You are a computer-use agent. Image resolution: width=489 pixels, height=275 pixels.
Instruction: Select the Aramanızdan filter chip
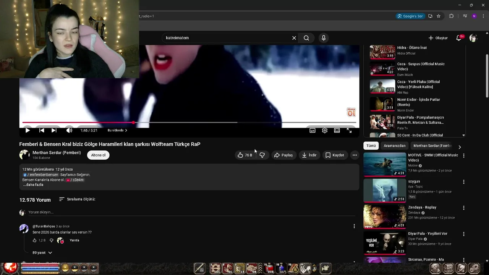point(395,146)
